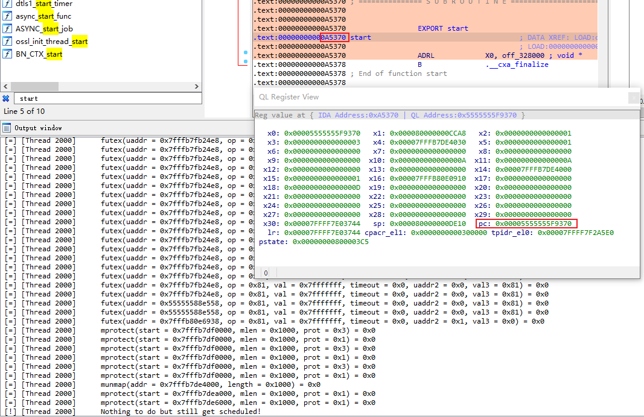The image size is (644, 417).
Task: Select the '0' tab below register view
Action: pos(266,272)
